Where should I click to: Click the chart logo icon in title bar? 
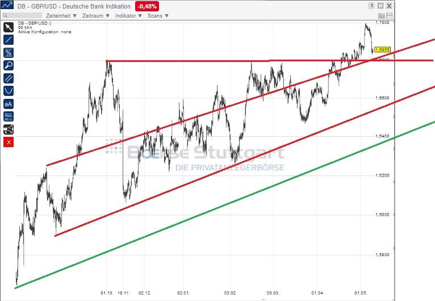(7, 6)
